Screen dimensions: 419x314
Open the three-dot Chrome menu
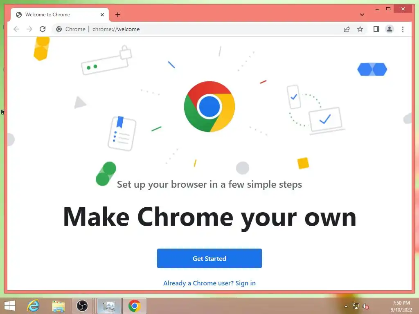tap(403, 29)
